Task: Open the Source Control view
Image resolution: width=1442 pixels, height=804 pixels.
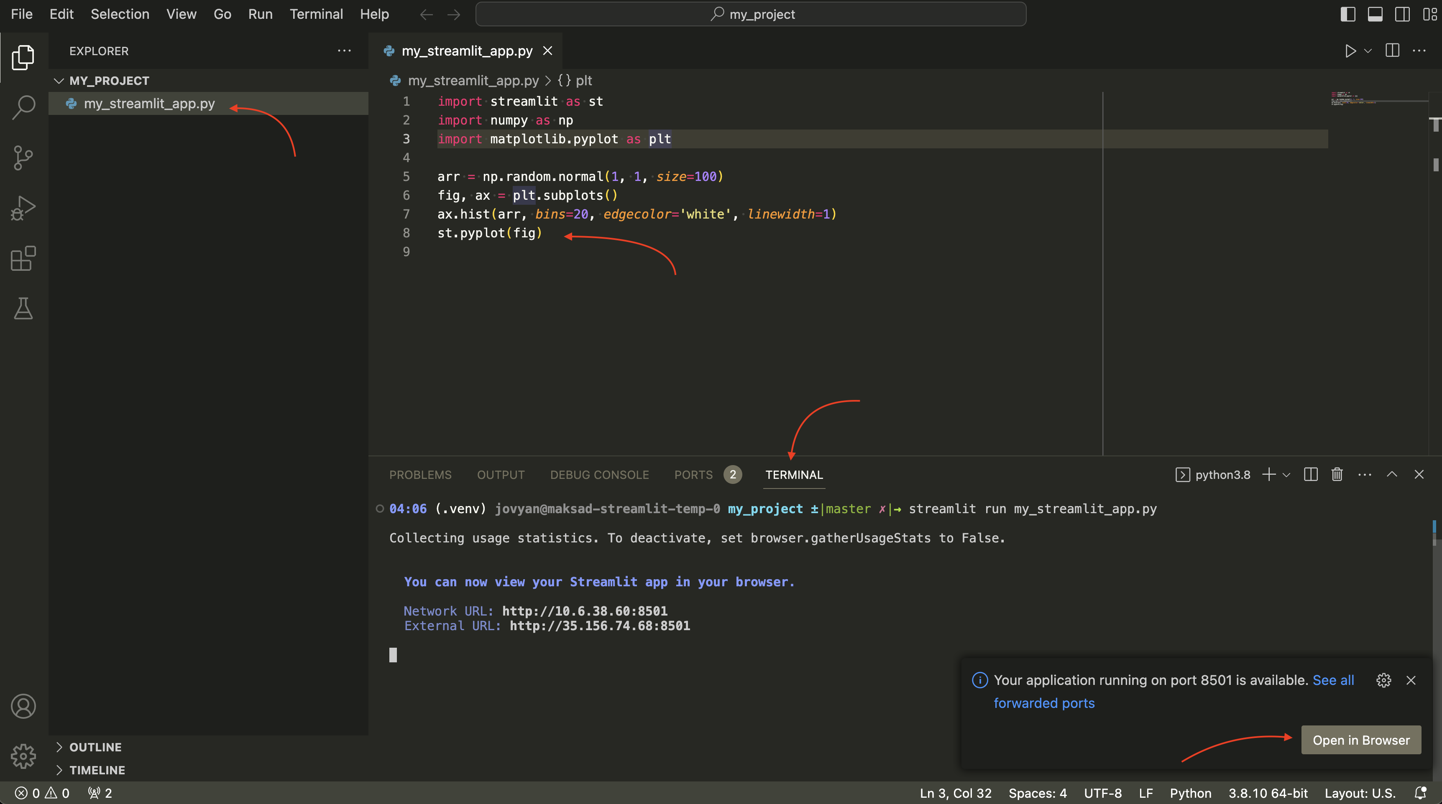Action: (23, 158)
